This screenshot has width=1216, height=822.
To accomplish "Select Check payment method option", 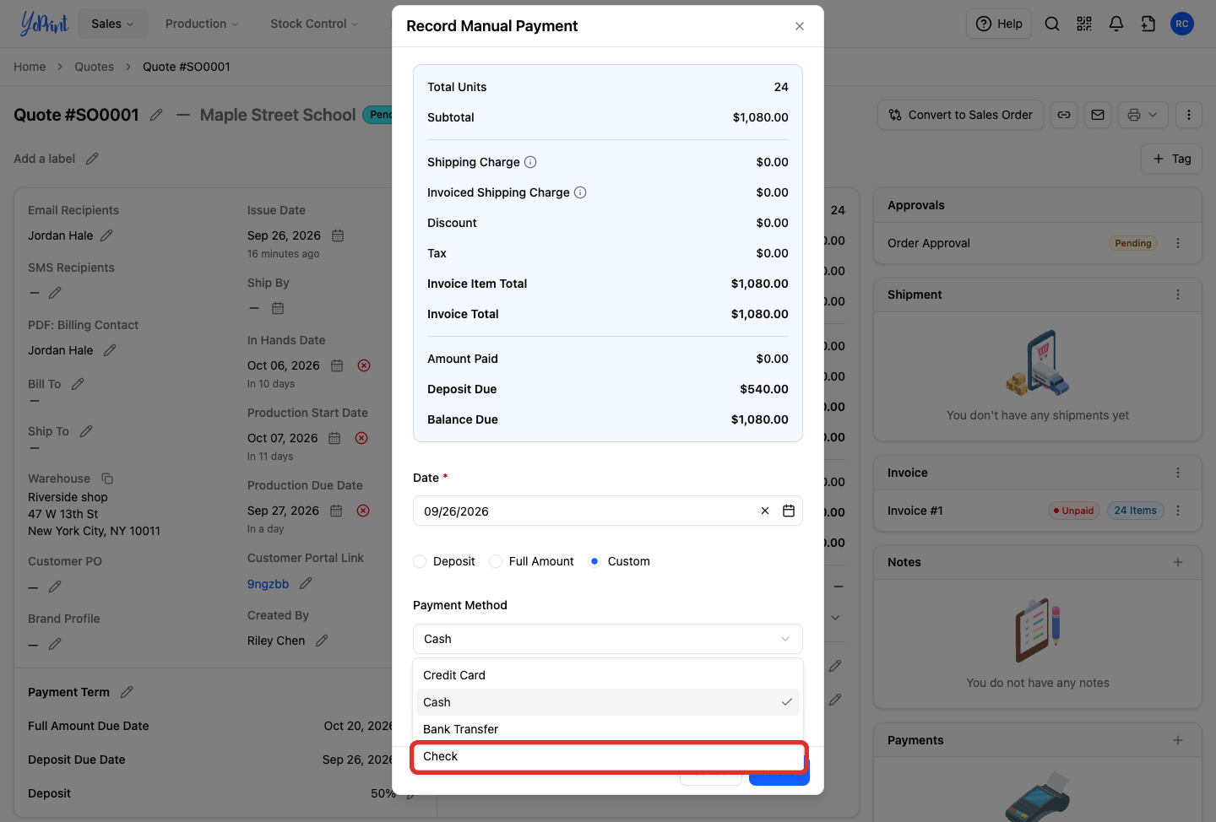I will 608,756.
